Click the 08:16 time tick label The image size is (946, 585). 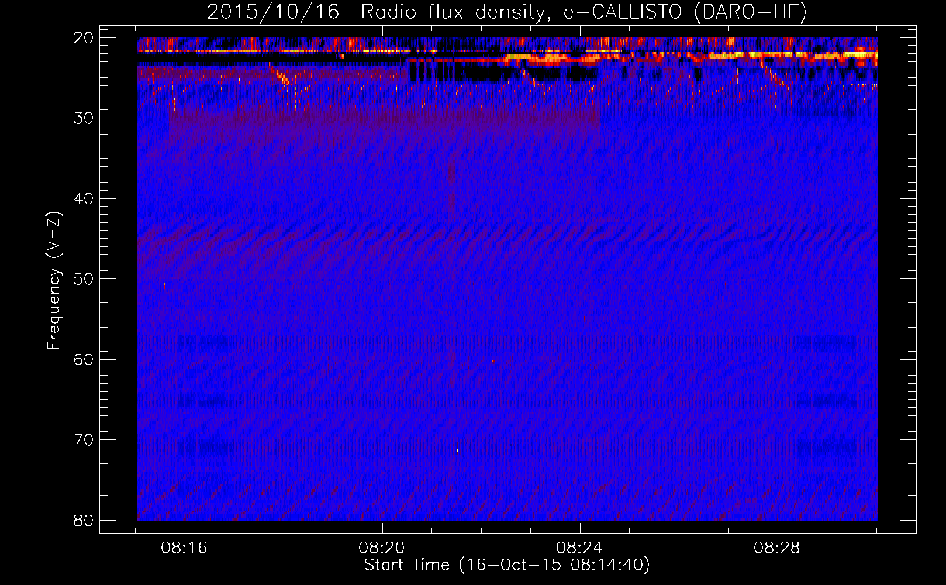point(184,548)
